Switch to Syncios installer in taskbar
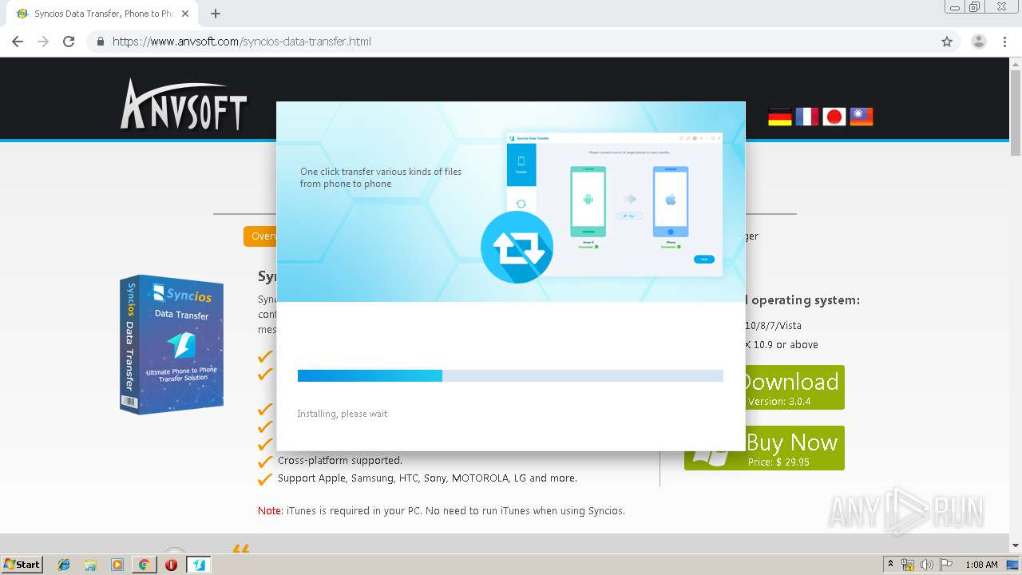1022x575 pixels. click(x=199, y=565)
